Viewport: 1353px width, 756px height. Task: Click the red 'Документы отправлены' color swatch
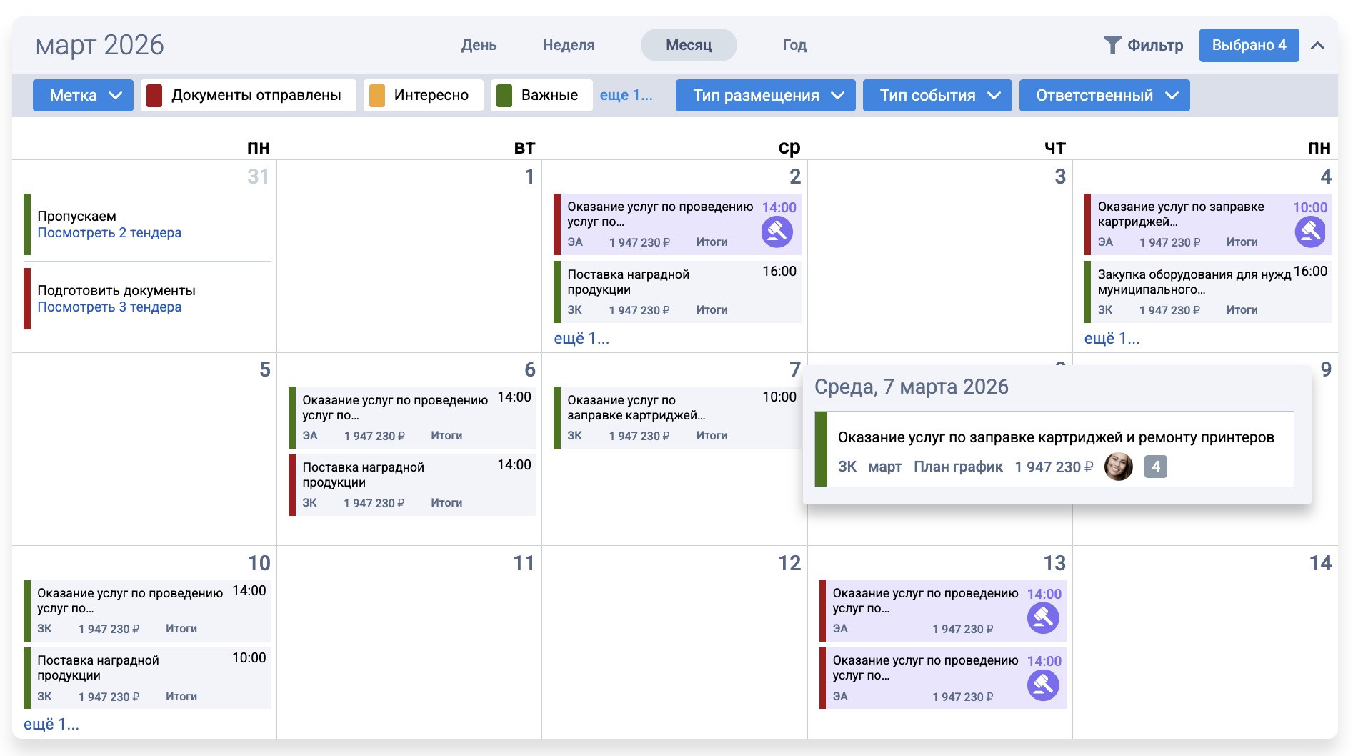[154, 95]
